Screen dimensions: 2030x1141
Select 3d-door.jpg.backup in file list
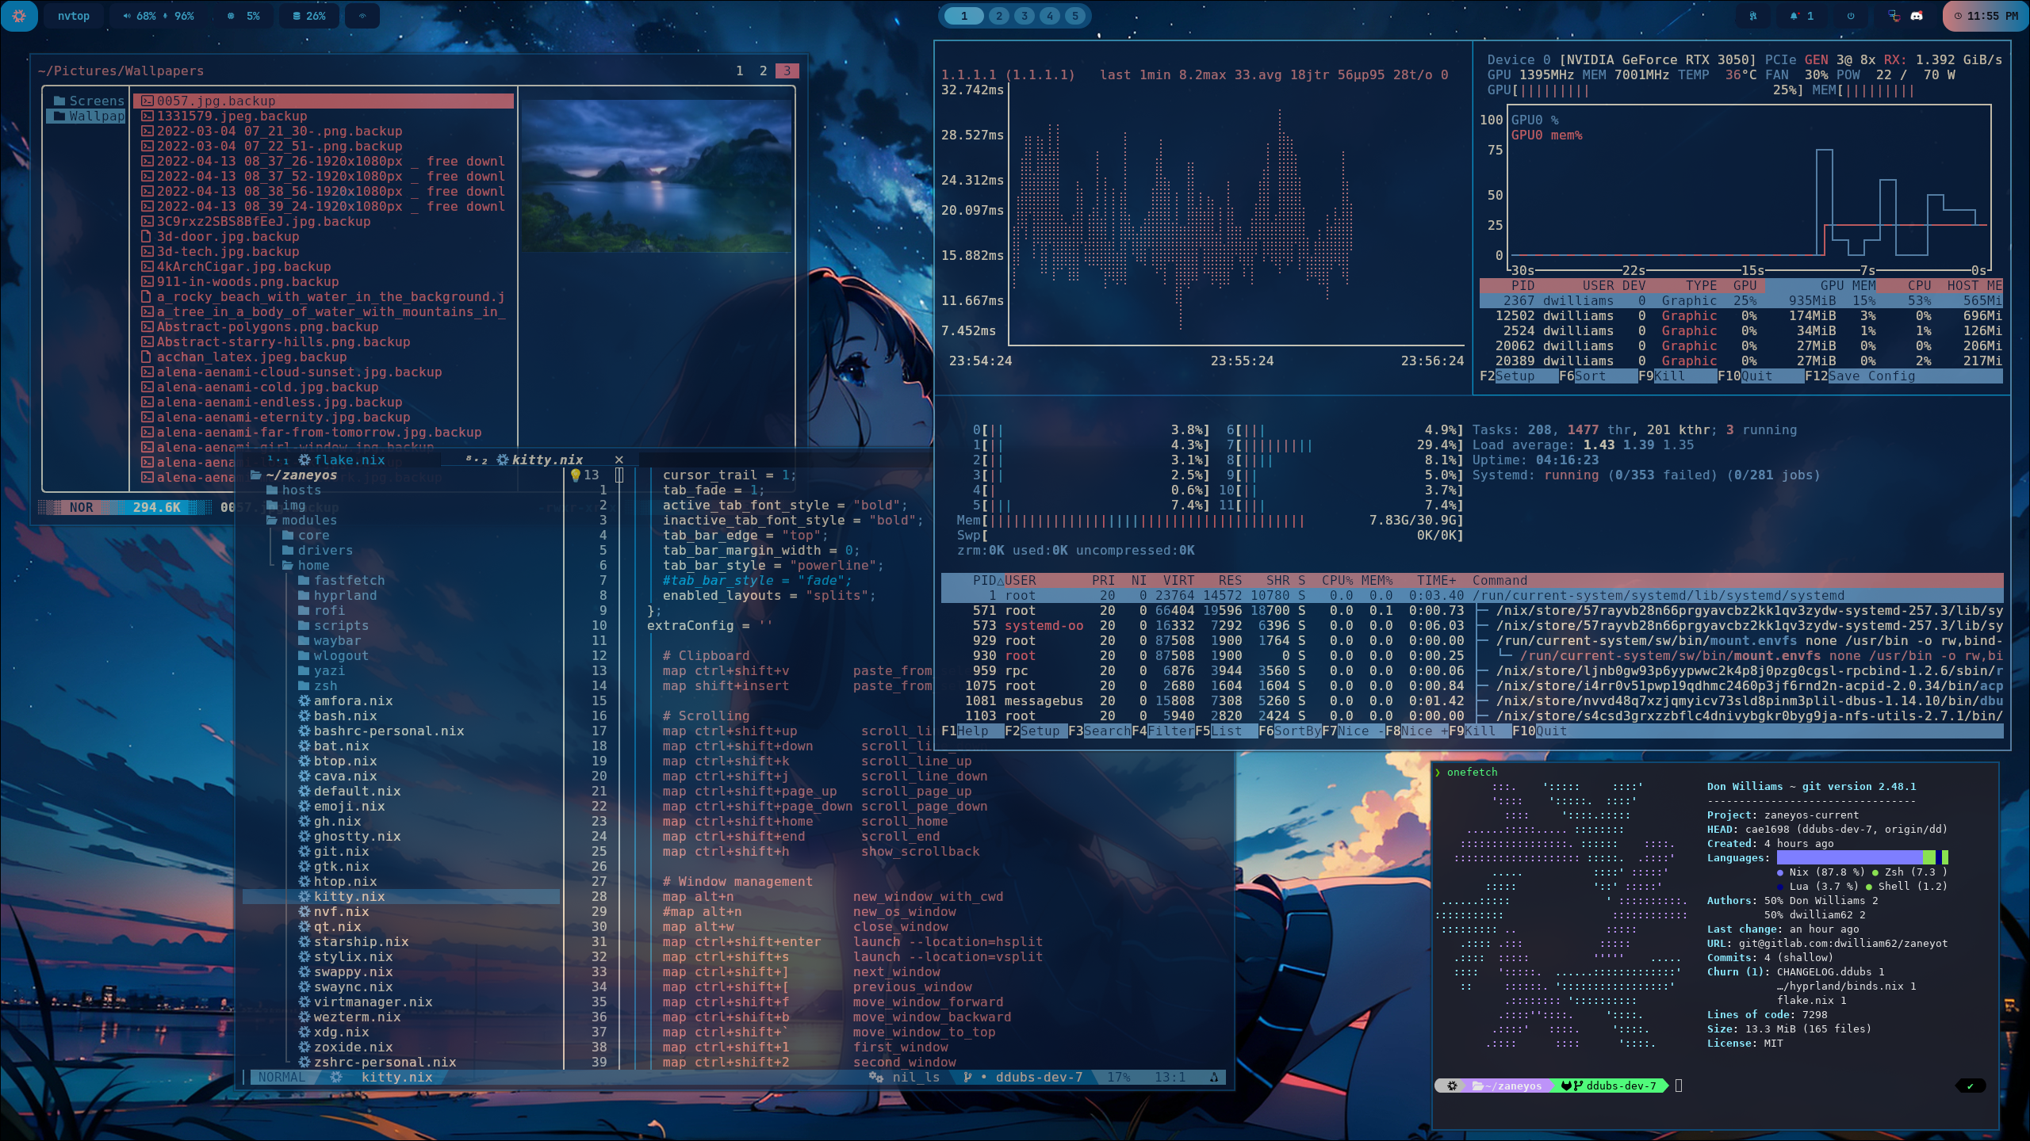tap(228, 237)
